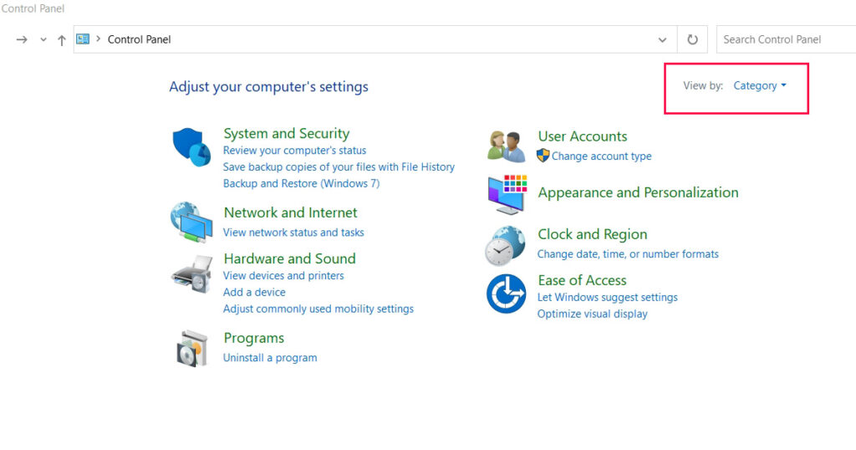The image size is (856, 450).
Task: Click the Network and Internet globe icon
Action: [191, 222]
